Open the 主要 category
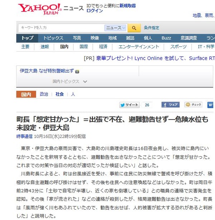Screen dimensions: 215x220 coord(25,47)
